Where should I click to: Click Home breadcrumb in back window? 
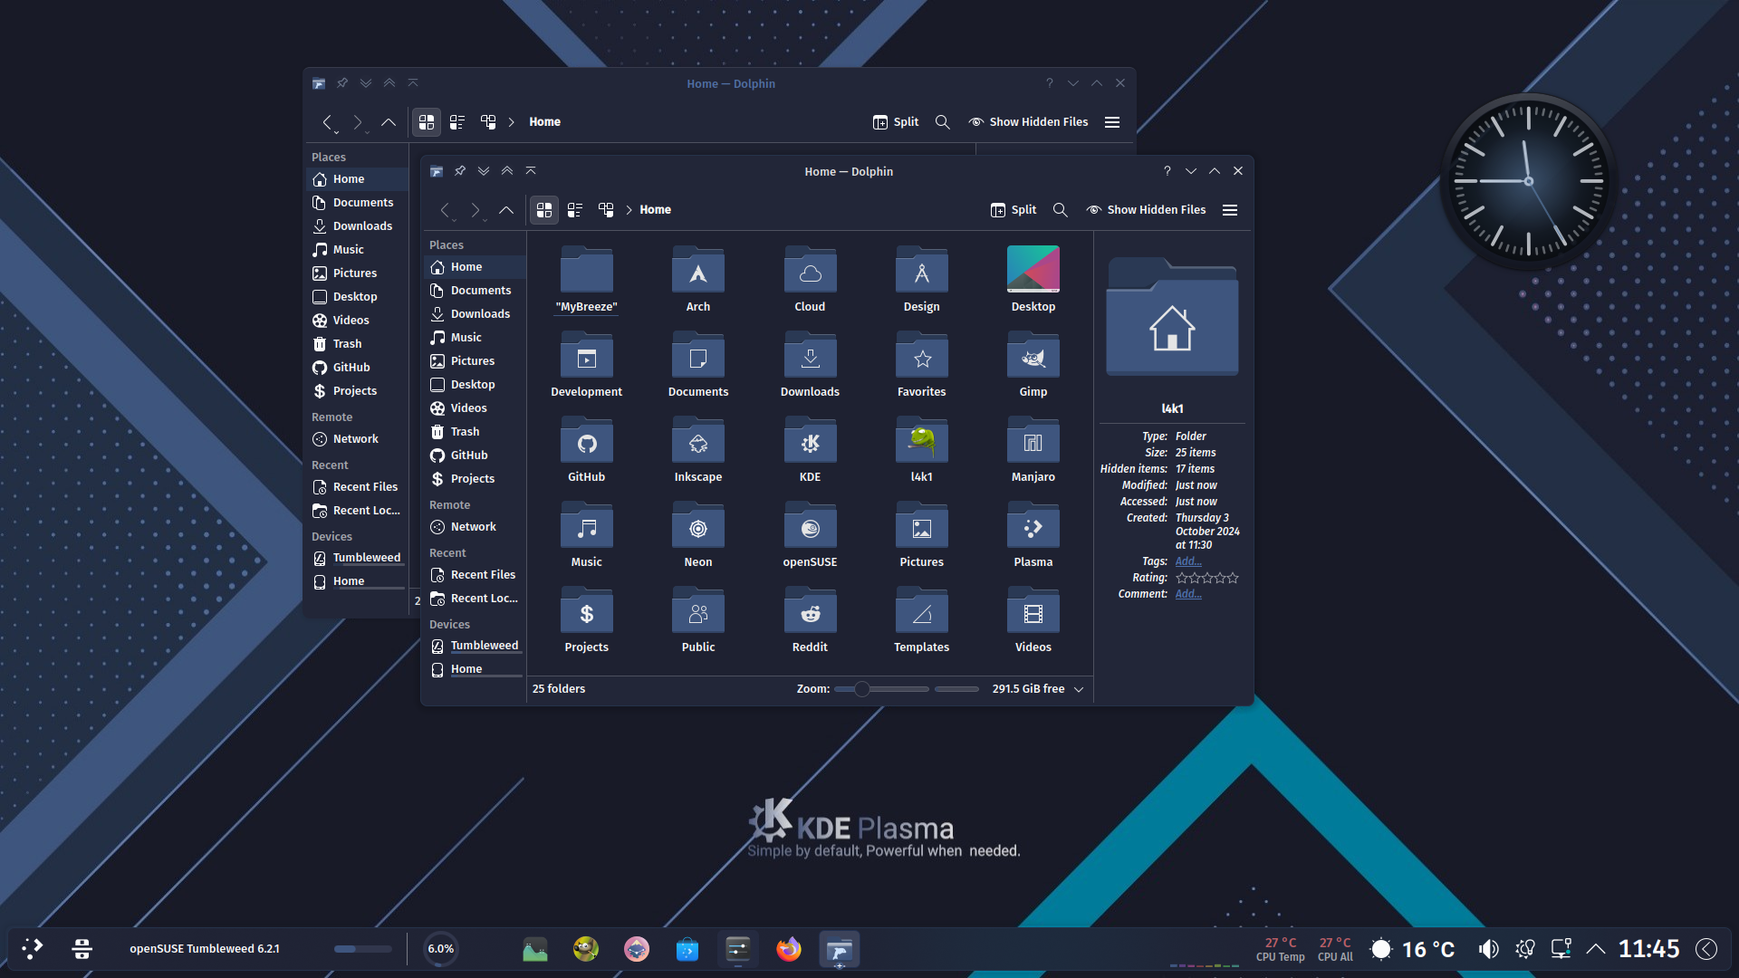pos(544,122)
